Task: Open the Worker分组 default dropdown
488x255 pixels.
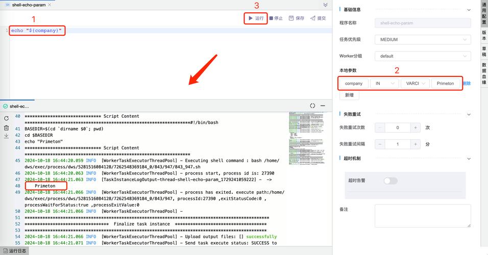Action: 423,56
